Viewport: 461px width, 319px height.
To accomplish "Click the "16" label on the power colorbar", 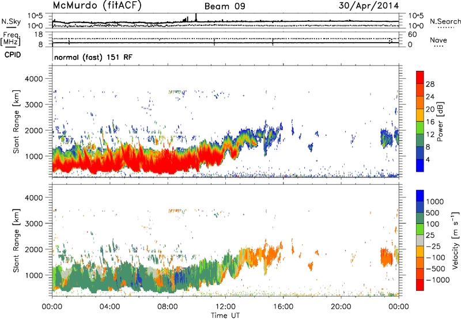I will pos(430,122).
